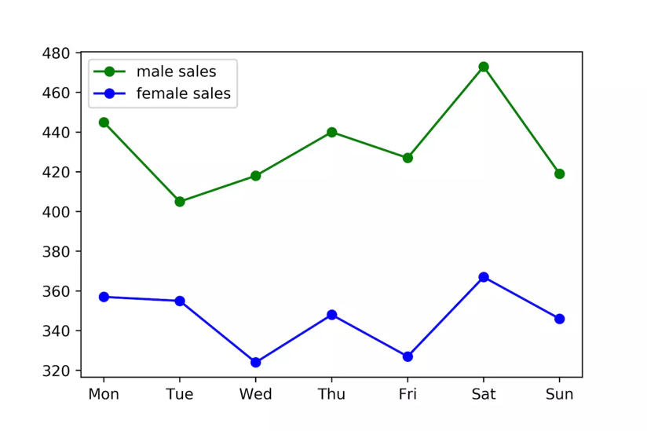Click the "female sales" legend label
The width and height of the screenshot is (647, 431).
(x=184, y=94)
